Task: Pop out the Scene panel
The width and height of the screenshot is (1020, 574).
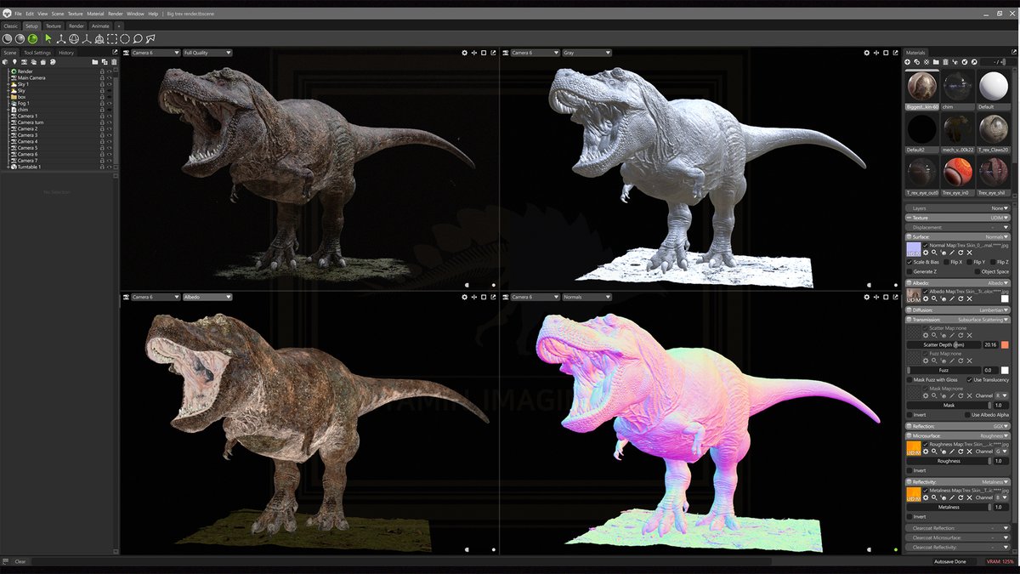Action: [x=115, y=52]
